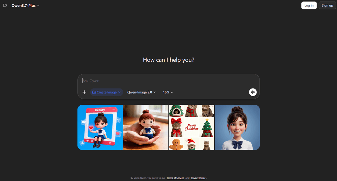Image resolution: width=337 pixels, height=181 pixels.
Task: Select the Merry Christmas cats sample image
Action: (191, 128)
